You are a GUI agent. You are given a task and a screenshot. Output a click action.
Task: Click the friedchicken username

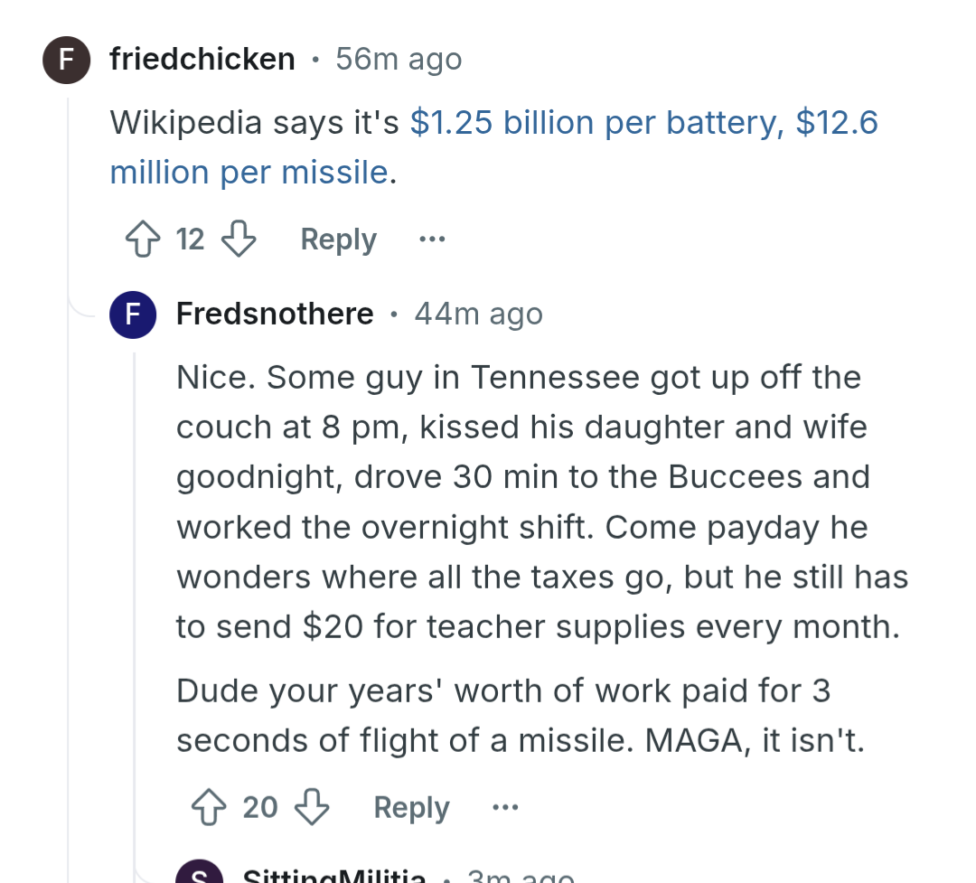coord(202,60)
